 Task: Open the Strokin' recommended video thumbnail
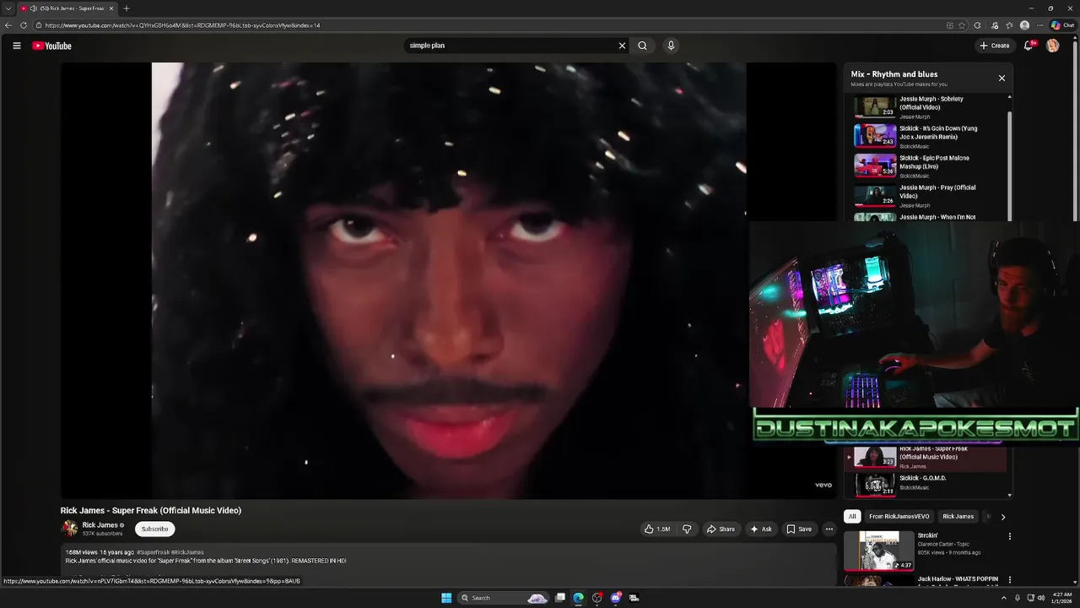click(x=879, y=551)
